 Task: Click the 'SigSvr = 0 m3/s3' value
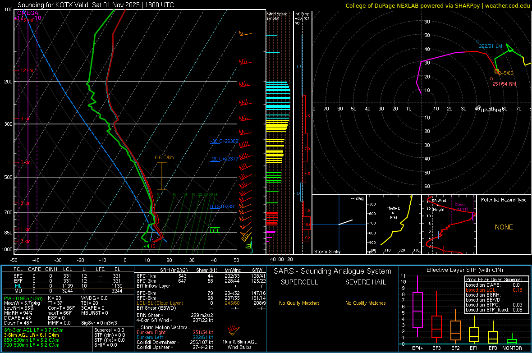point(99,323)
